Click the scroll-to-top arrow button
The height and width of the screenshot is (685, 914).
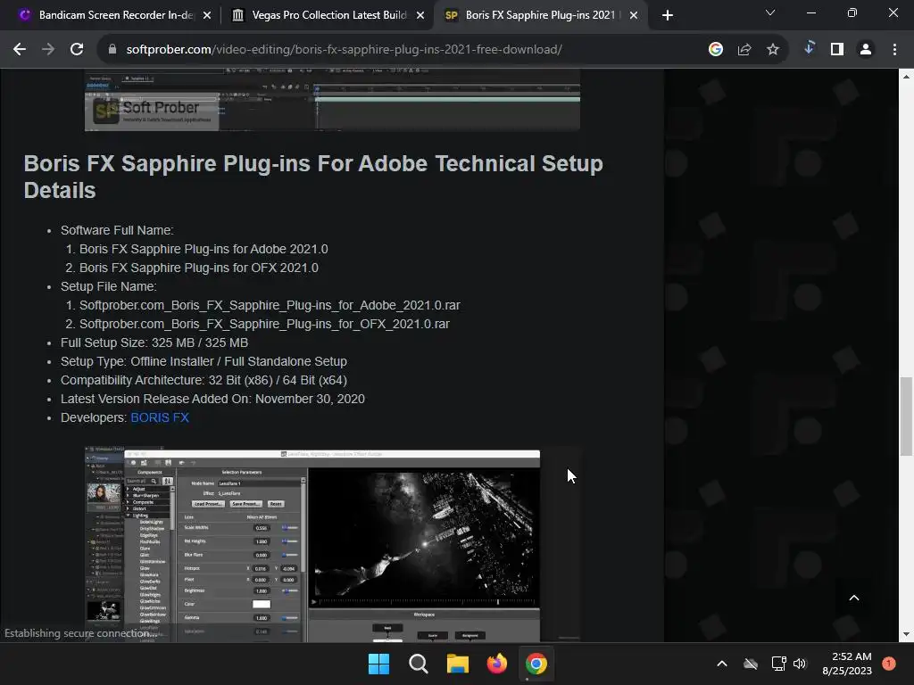854,598
